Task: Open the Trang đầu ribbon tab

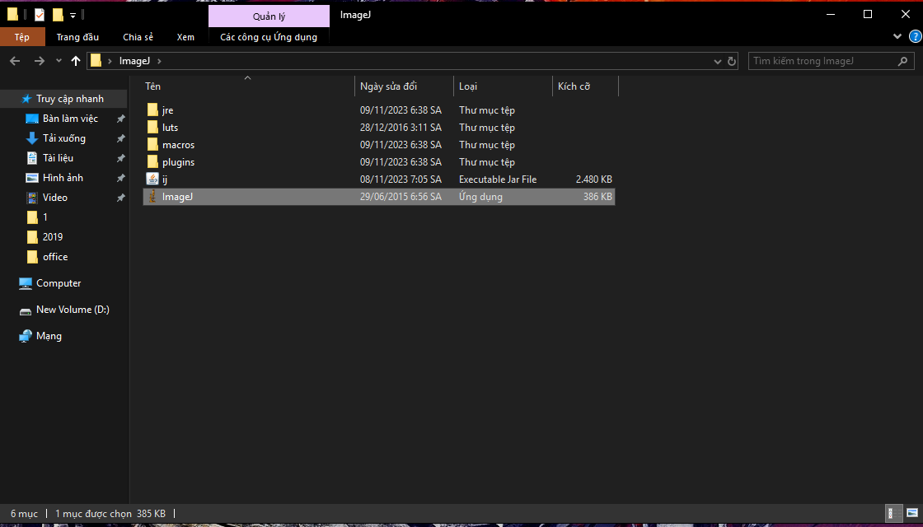Action: pyautogui.click(x=77, y=37)
